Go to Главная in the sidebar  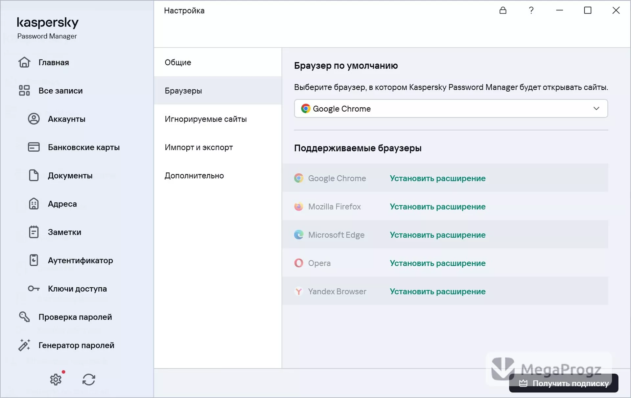tap(54, 62)
